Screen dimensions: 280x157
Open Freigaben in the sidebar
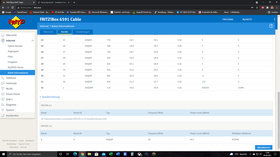(13, 62)
